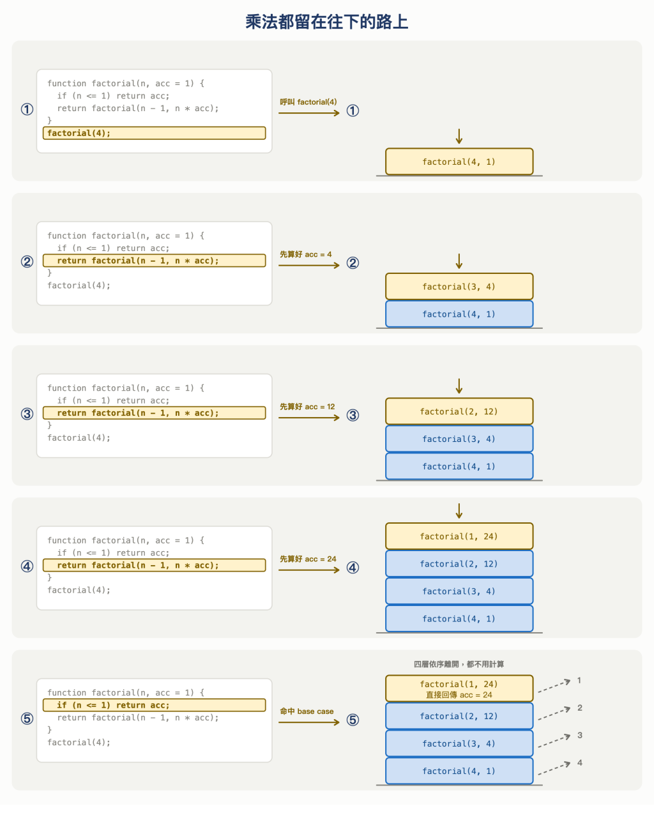Viewport: 654px width, 827px height.
Task: Click highlighted return line in step two code
Action: coord(154,261)
